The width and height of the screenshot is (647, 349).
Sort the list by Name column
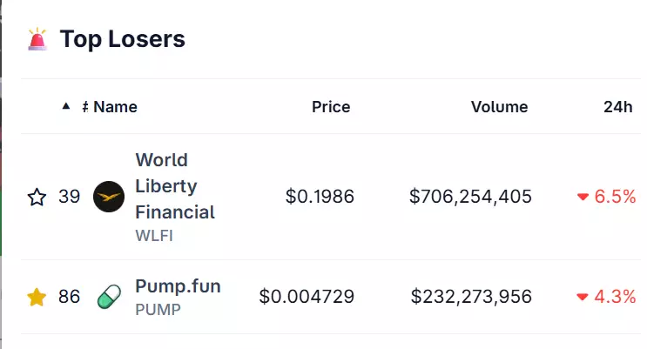tap(115, 107)
